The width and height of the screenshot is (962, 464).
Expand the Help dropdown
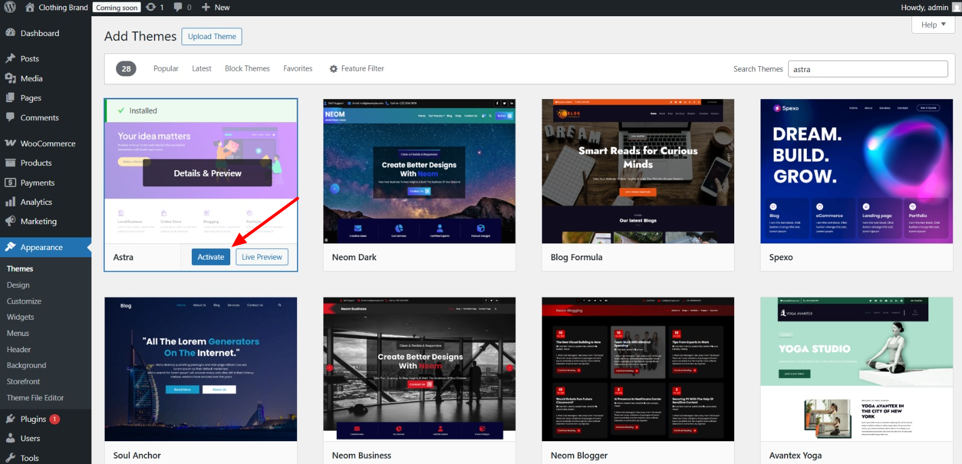coord(934,25)
